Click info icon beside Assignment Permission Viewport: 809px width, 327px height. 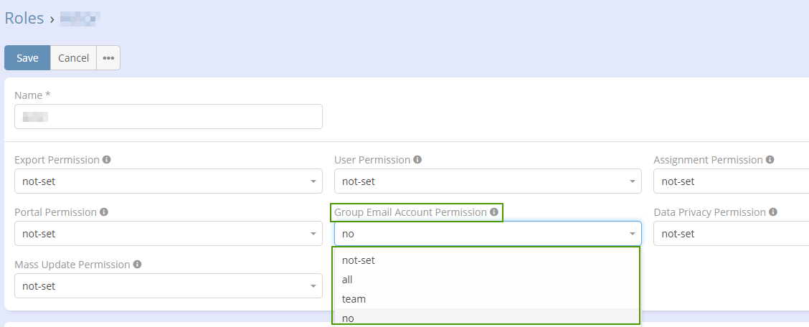tap(770, 160)
